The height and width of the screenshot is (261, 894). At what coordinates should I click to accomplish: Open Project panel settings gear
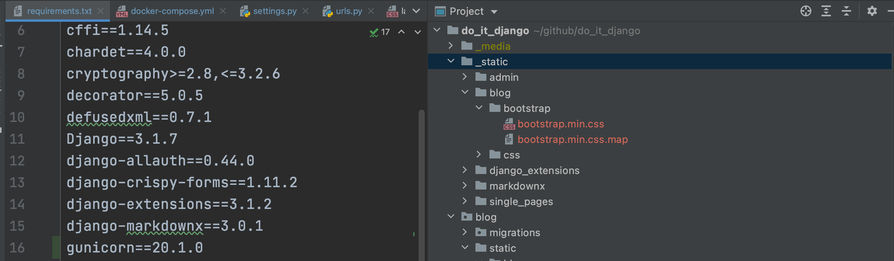click(x=872, y=11)
